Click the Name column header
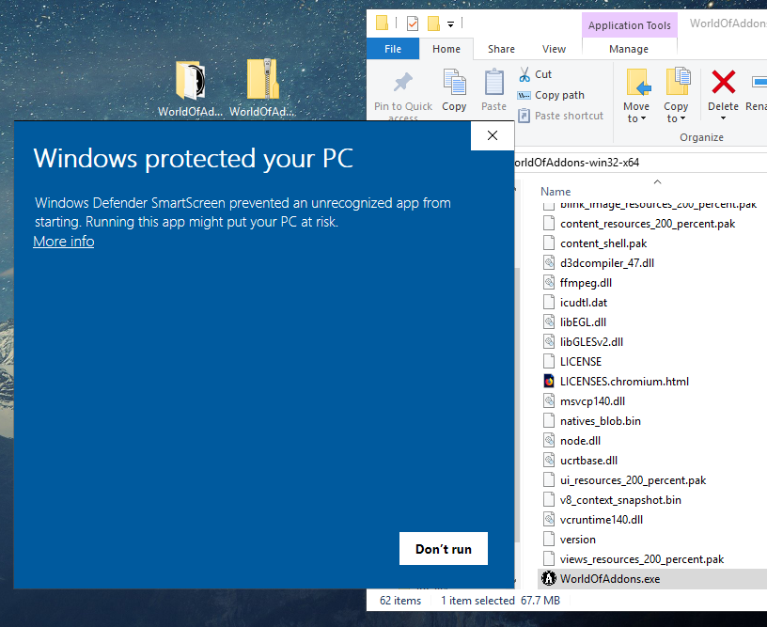This screenshot has height=627, width=767. (x=556, y=192)
